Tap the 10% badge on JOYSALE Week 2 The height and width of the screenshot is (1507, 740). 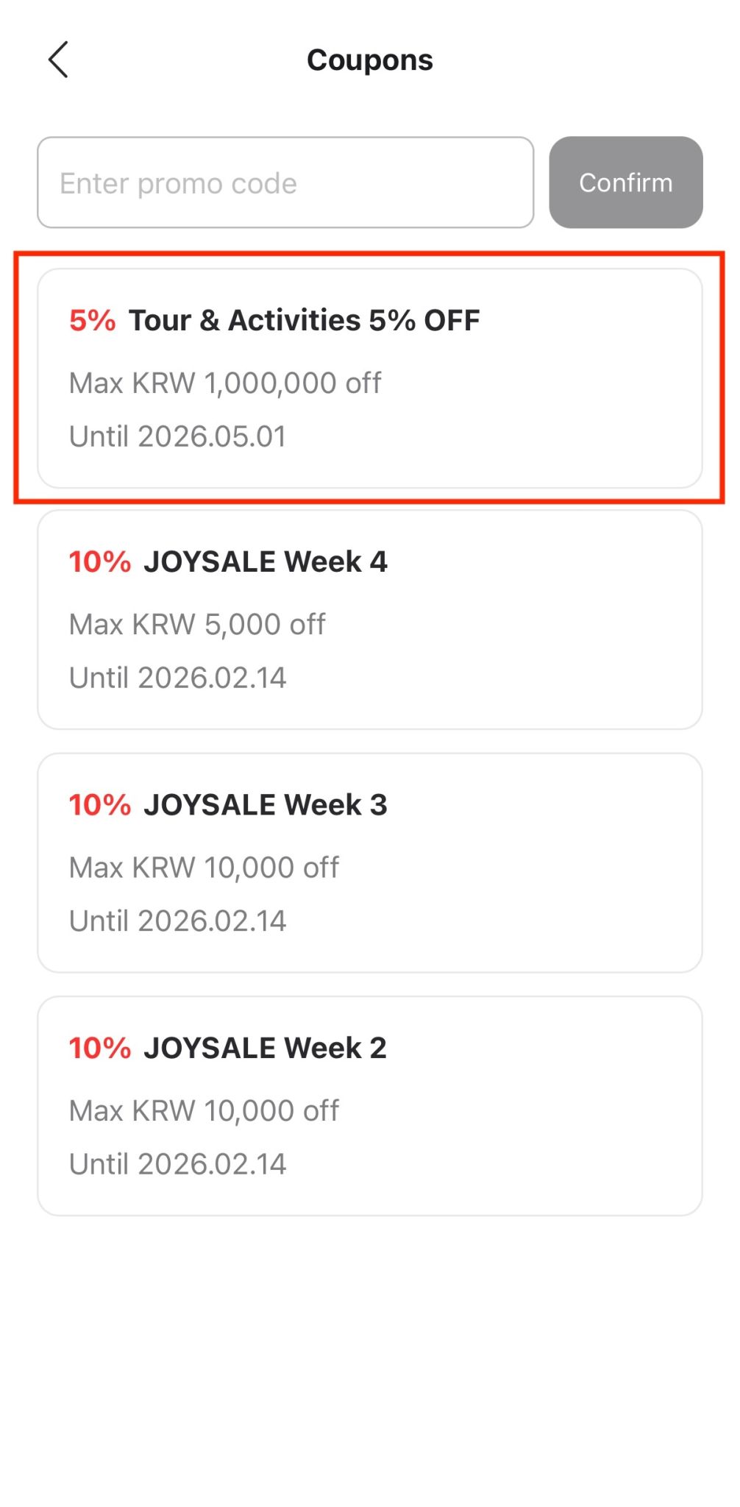[100, 1048]
